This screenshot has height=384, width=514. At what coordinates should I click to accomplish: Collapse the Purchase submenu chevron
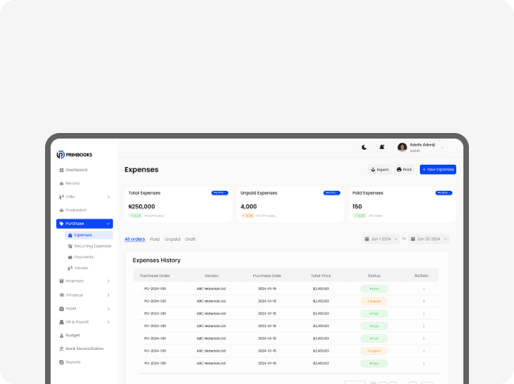[x=108, y=224]
